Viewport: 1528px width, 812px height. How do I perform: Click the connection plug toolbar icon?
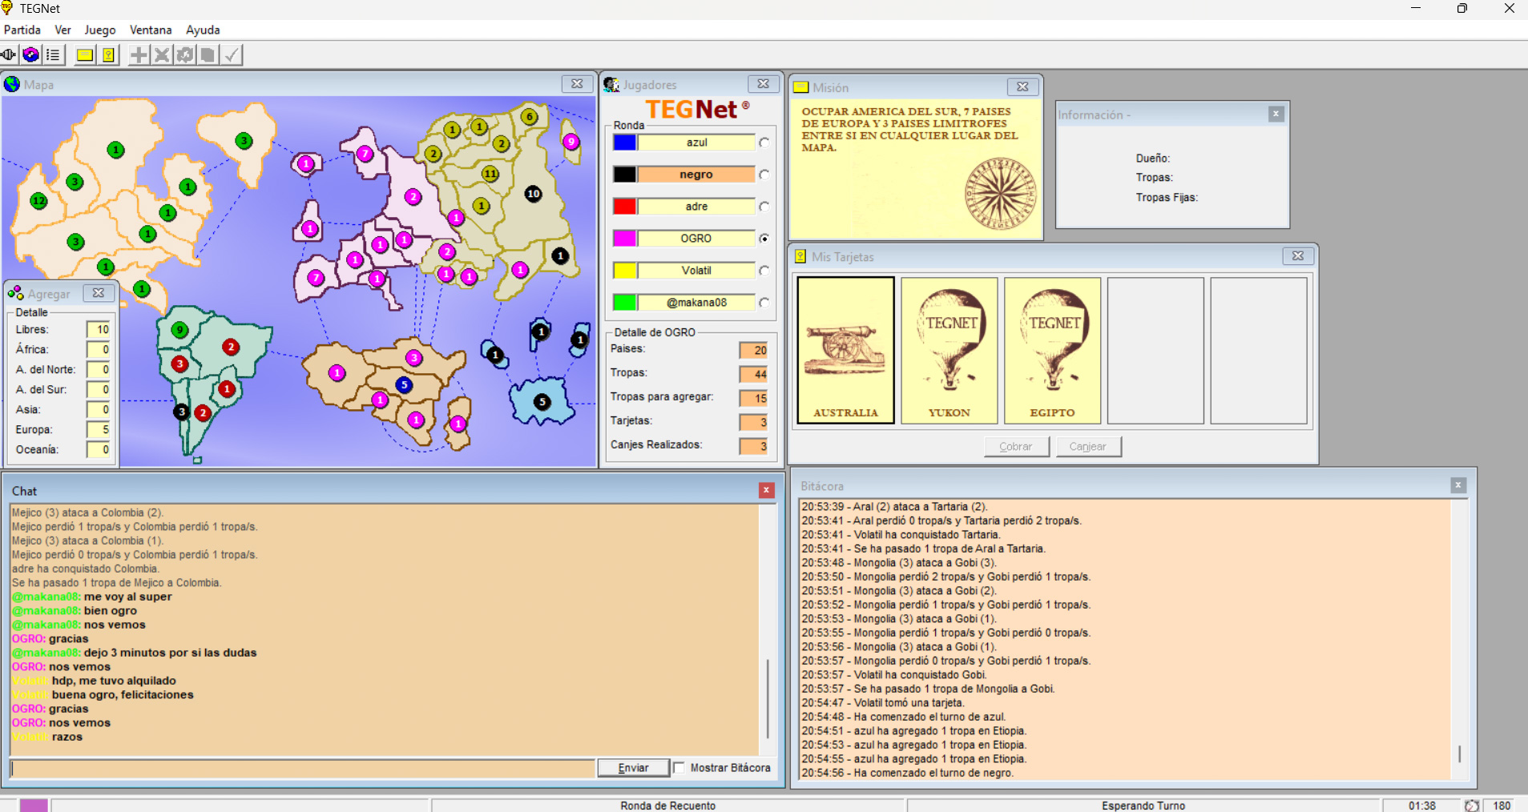point(9,54)
